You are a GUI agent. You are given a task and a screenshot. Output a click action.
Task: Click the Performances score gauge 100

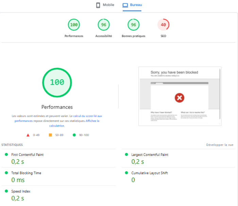(74, 25)
